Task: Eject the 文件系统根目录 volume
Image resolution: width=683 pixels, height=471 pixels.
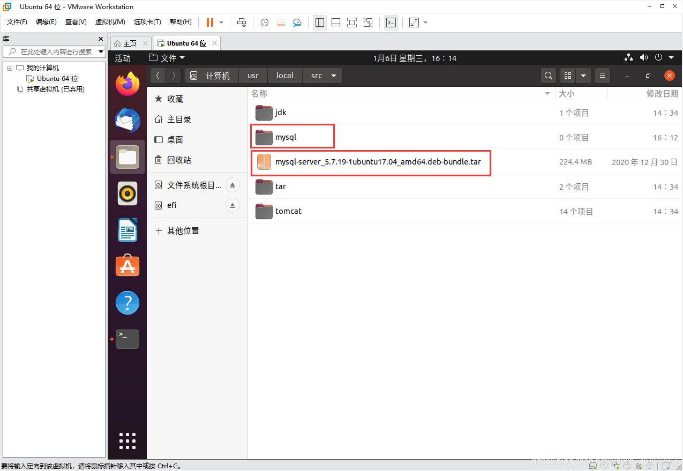Action: tap(232, 185)
